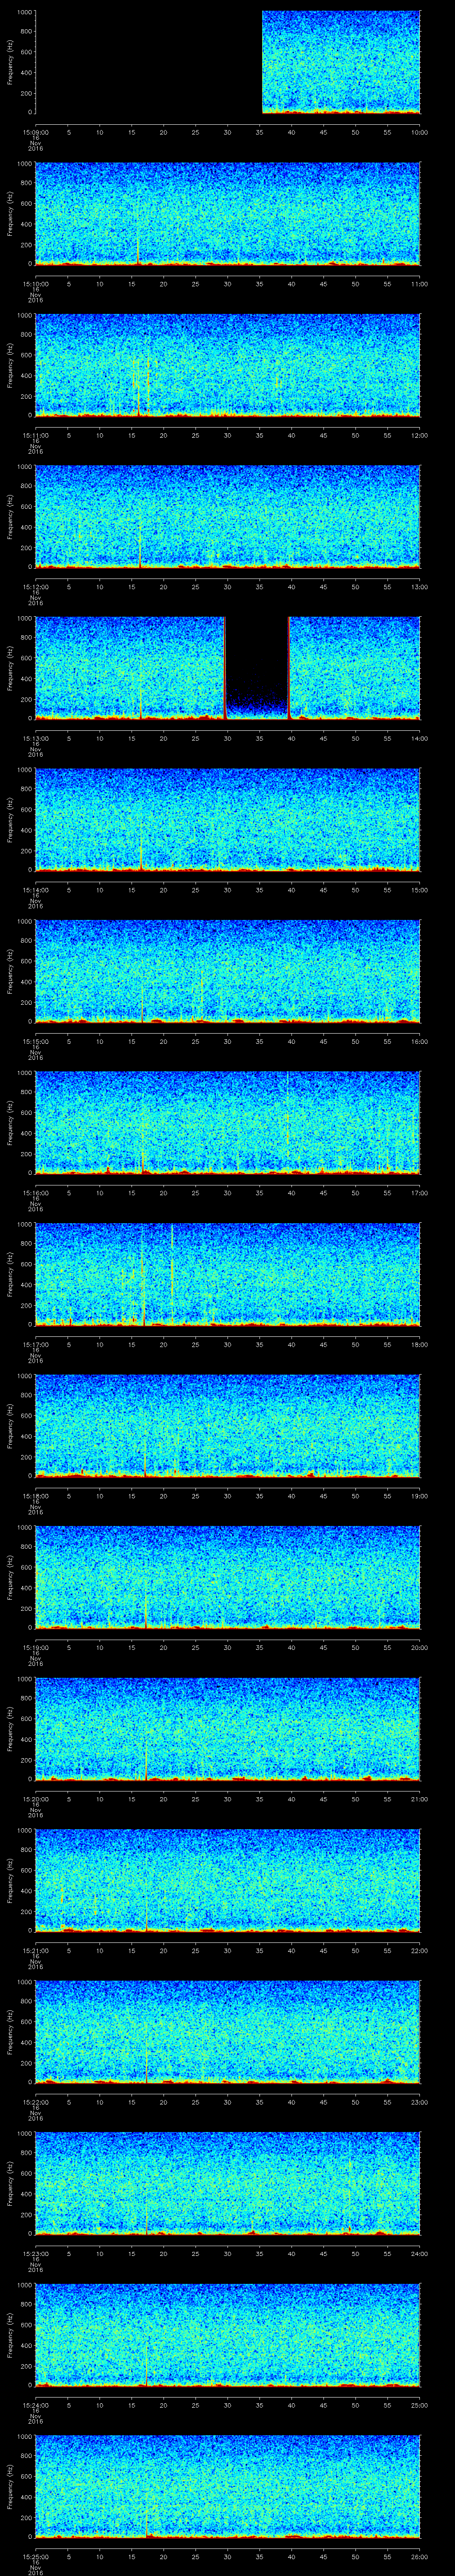Click the 45 second tick under the 15:09:00 panel
The height and width of the screenshot is (2576, 455).
(x=323, y=132)
